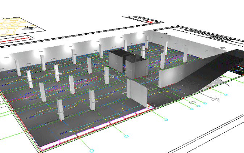Click the small square symbol near grid bubbles
The height and width of the screenshot is (153, 244).
(x=193, y=103)
